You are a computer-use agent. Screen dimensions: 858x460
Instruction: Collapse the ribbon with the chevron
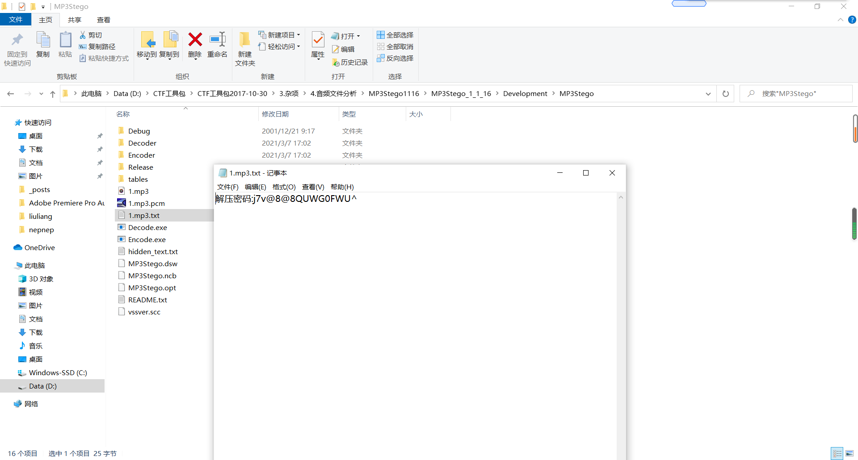(840, 20)
